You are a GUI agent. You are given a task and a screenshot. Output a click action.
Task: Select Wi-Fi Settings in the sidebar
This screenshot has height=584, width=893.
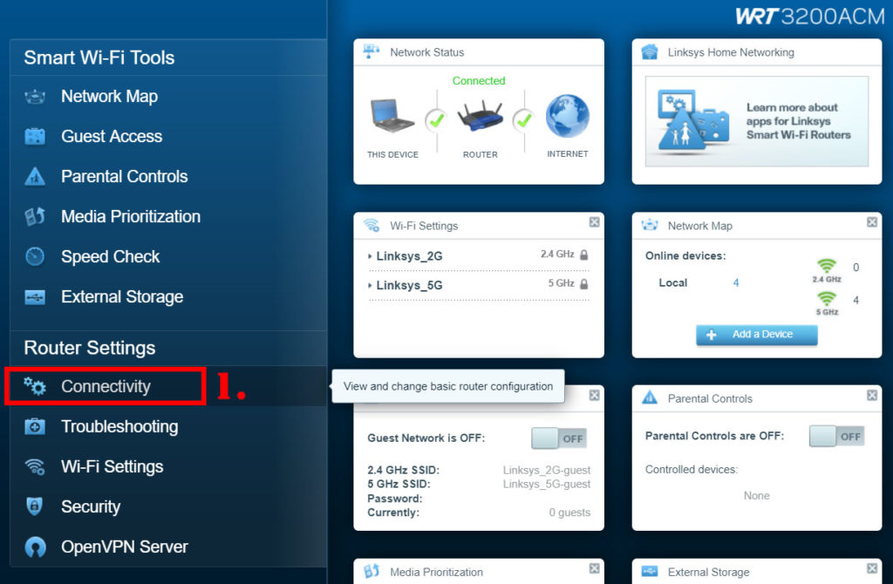[x=112, y=466]
